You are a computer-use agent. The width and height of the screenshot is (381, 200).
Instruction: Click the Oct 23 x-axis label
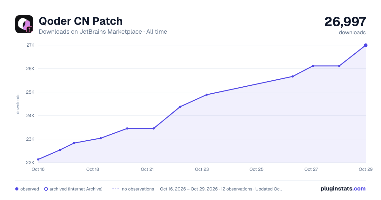[x=202, y=169]
